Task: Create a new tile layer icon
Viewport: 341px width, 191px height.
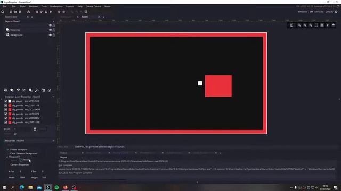Action: coord(18,90)
